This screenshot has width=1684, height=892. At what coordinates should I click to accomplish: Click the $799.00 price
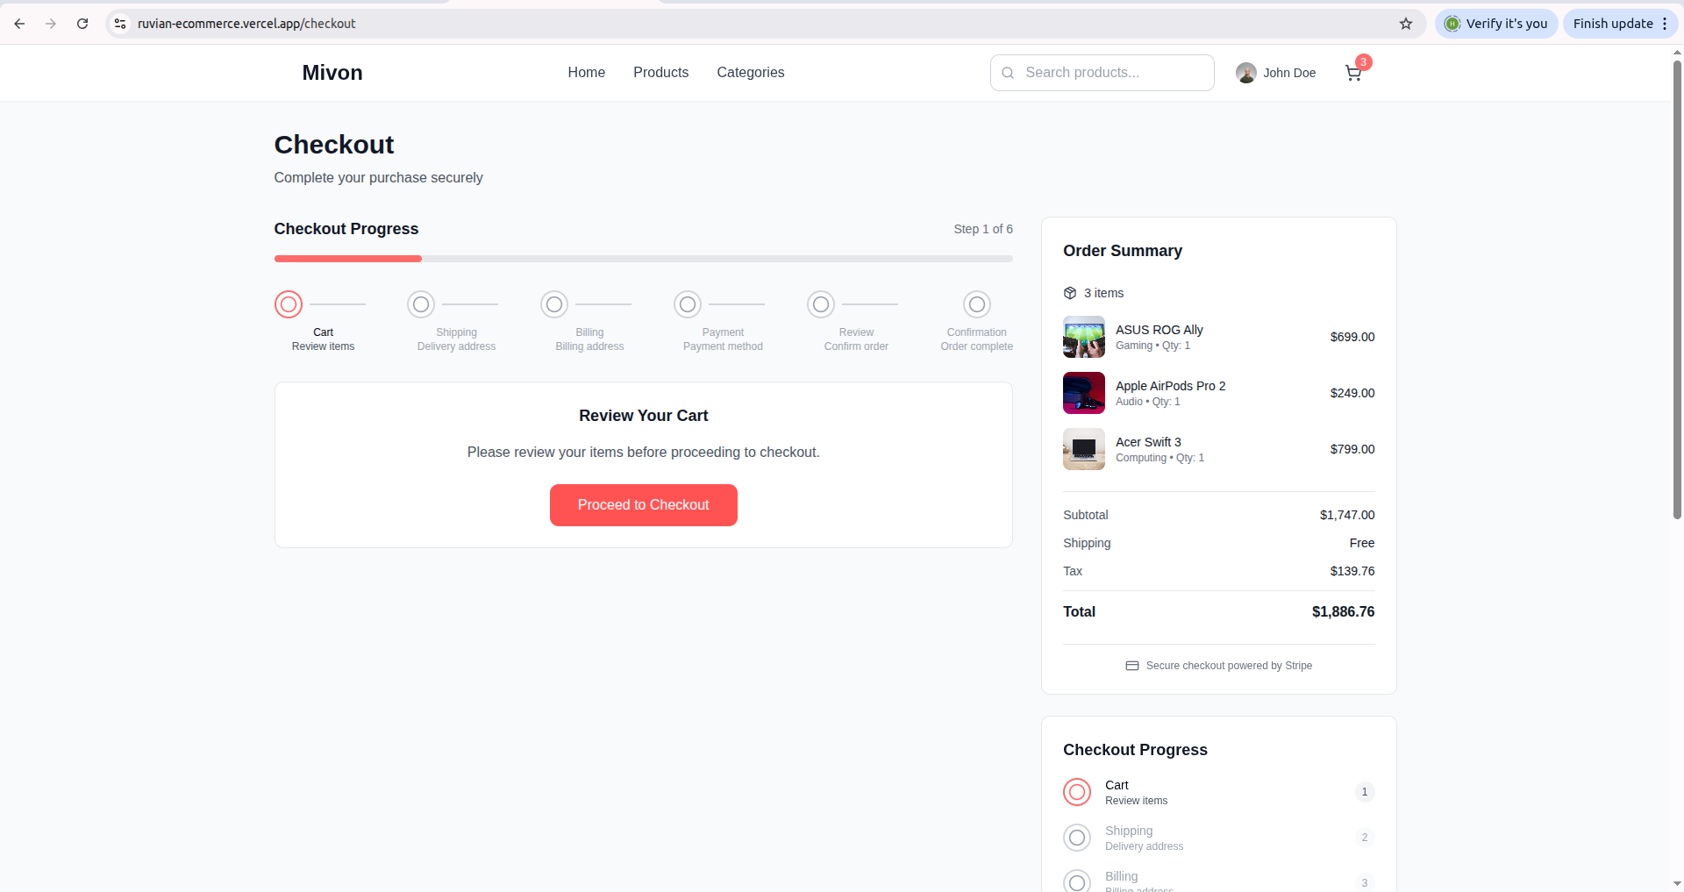tap(1352, 449)
